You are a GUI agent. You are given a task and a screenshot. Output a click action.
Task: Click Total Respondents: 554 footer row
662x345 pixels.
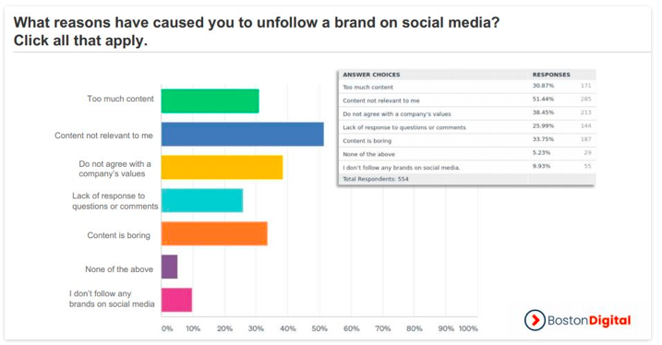(467, 179)
